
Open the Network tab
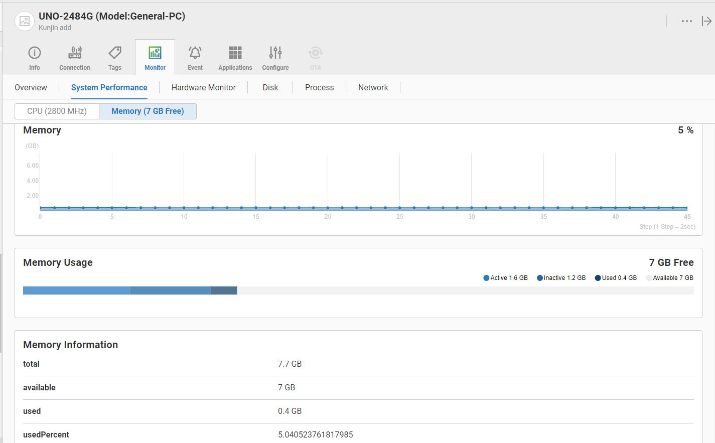pyautogui.click(x=373, y=87)
